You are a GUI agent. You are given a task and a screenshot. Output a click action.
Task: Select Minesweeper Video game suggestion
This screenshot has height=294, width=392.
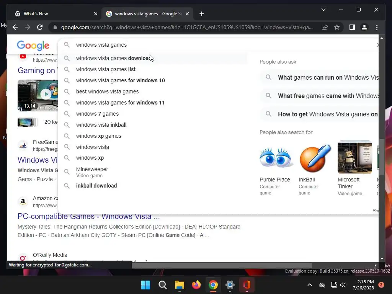click(153, 172)
